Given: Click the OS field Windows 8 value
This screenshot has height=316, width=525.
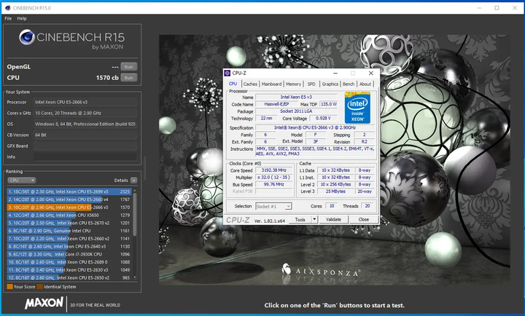Looking at the screenshot, I should [x=85, y=124].
